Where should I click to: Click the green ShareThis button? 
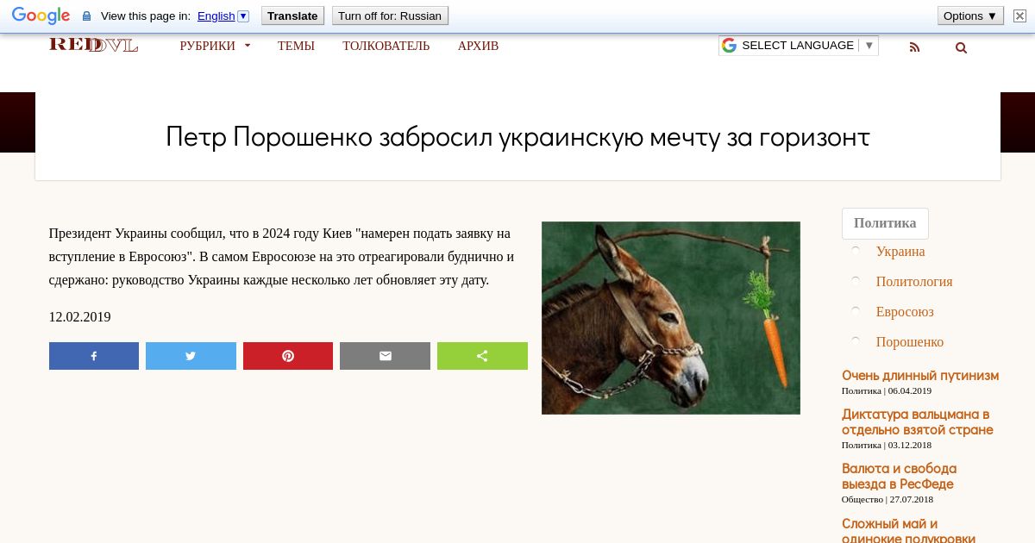pos(482,356)
